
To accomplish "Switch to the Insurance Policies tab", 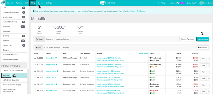I will point(62,39).
